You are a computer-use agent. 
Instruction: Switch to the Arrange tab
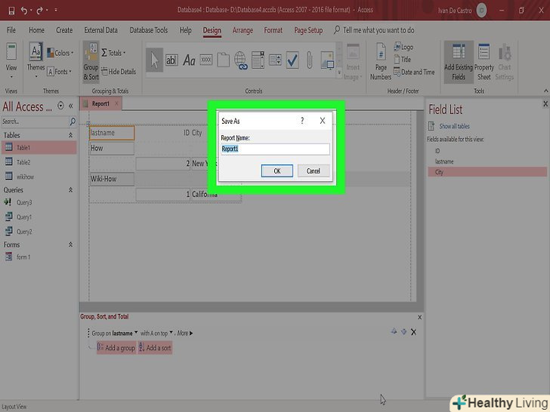pos(243,30)
